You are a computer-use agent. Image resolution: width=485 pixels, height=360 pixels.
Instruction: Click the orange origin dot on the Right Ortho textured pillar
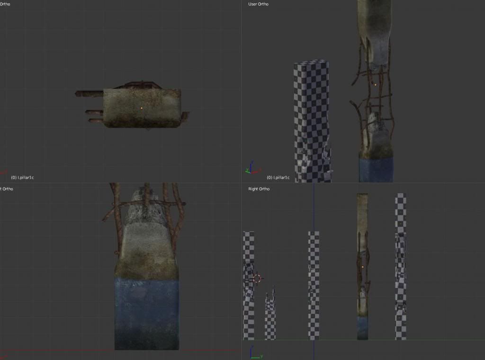pyautogui.click(x=362, y=267)
